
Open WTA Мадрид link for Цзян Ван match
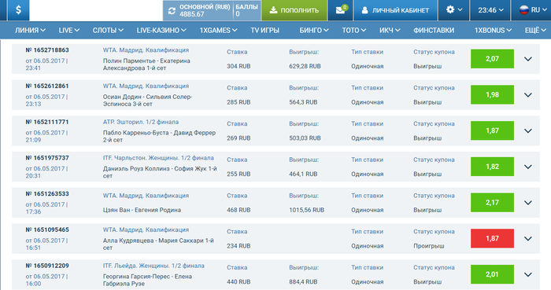point(146,196)
